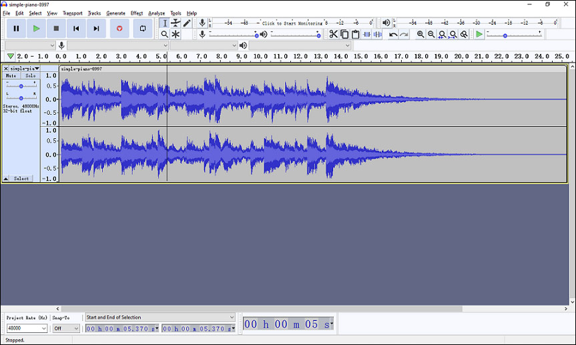Open the Transport menu

pyautogui.click(x=72, y=13)
